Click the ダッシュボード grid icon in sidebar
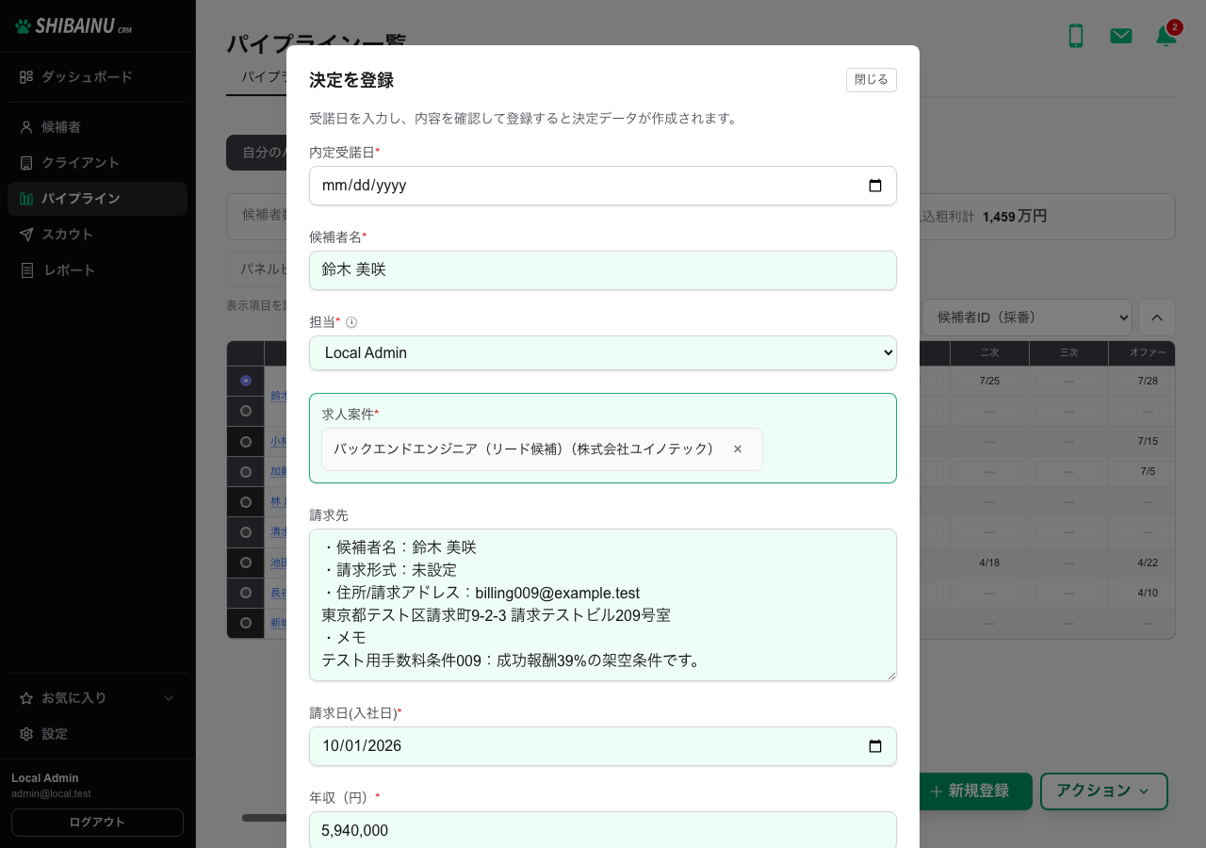Viewport: 1206px width, 848px height. 26,77
